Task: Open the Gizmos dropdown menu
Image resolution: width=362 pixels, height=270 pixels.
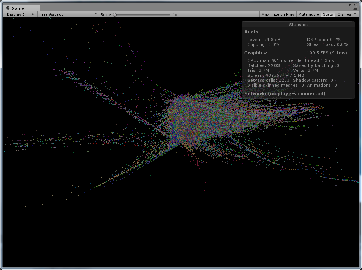Action: coord(345,14)
